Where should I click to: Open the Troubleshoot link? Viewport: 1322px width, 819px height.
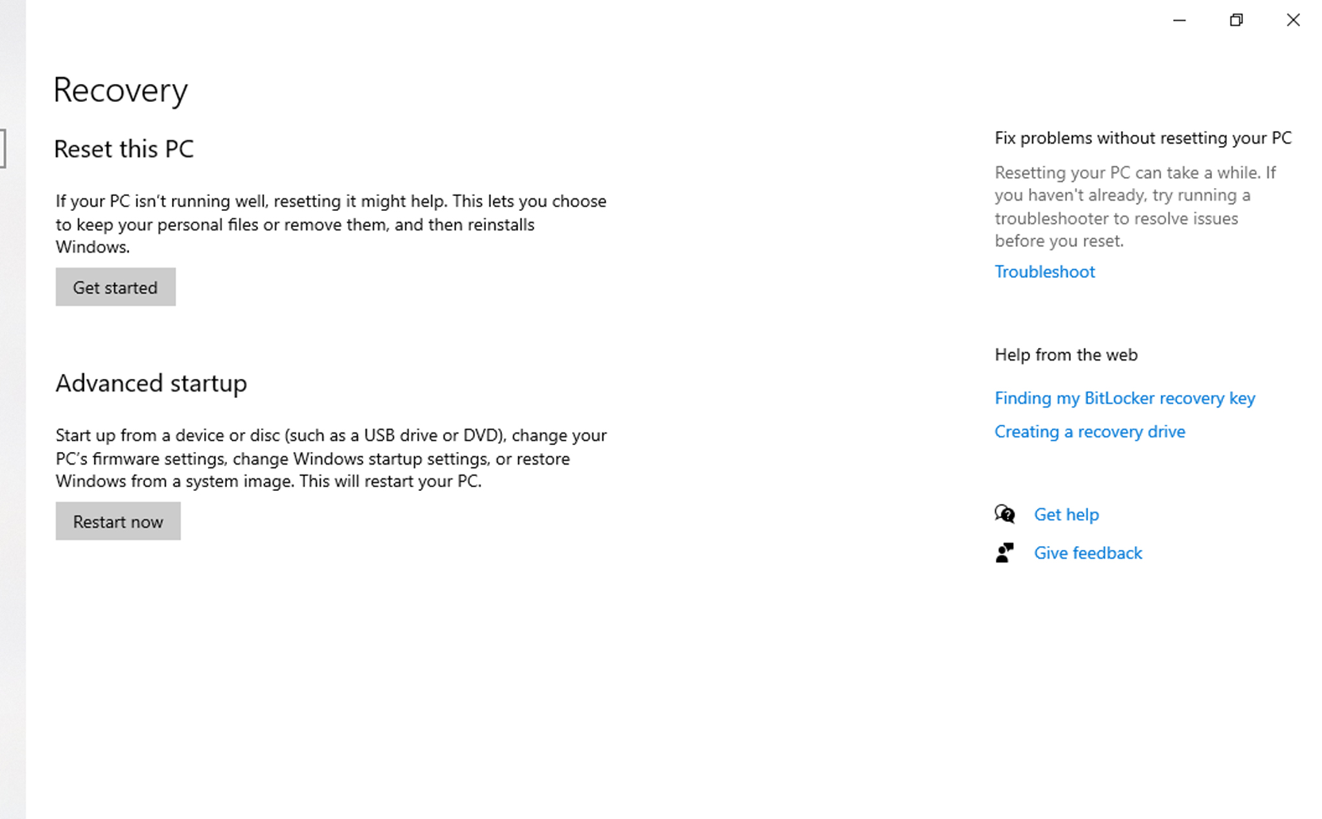coord(1044,272)
